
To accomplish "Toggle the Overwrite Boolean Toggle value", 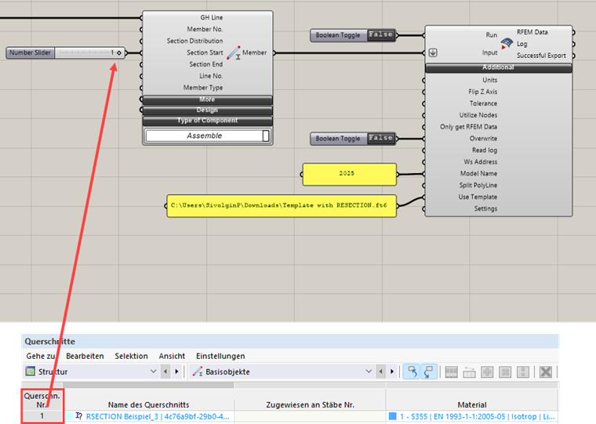I will 381,138.
